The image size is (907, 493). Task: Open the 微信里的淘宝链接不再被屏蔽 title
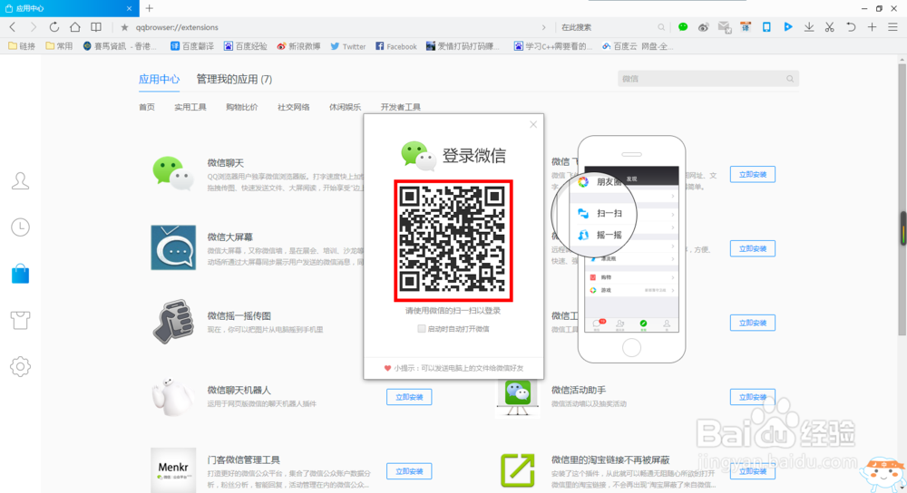(610, 459)
